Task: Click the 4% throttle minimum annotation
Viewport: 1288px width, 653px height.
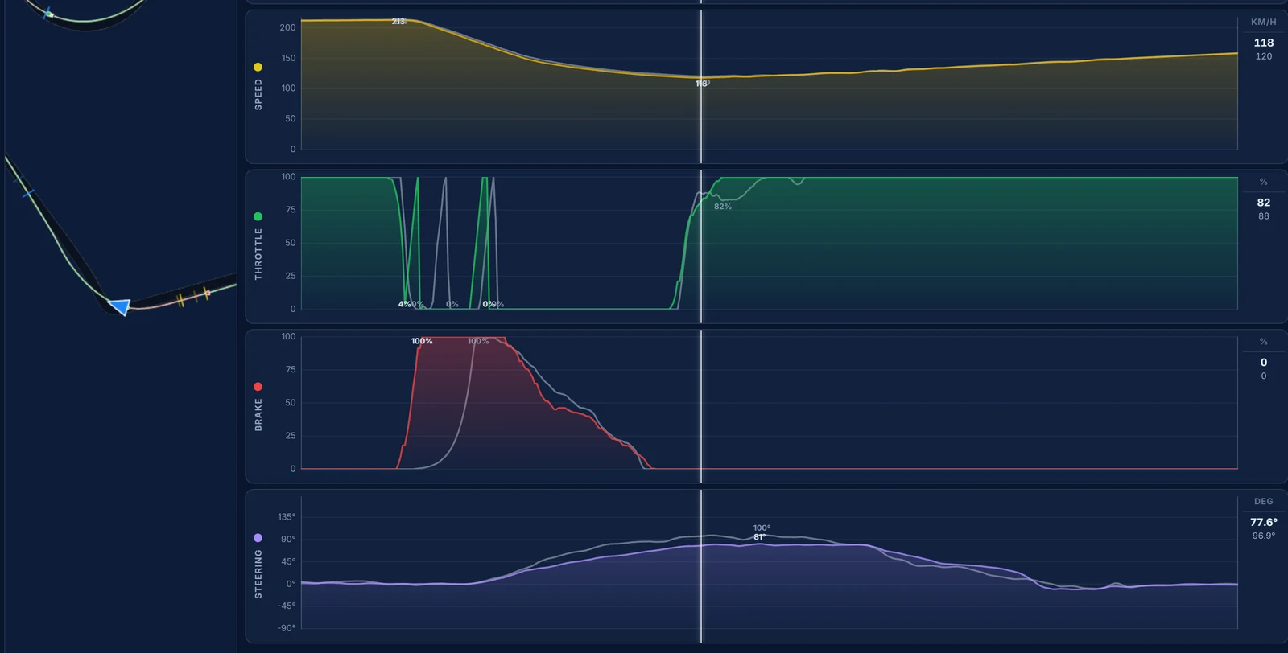Action: tap(404, 304)
